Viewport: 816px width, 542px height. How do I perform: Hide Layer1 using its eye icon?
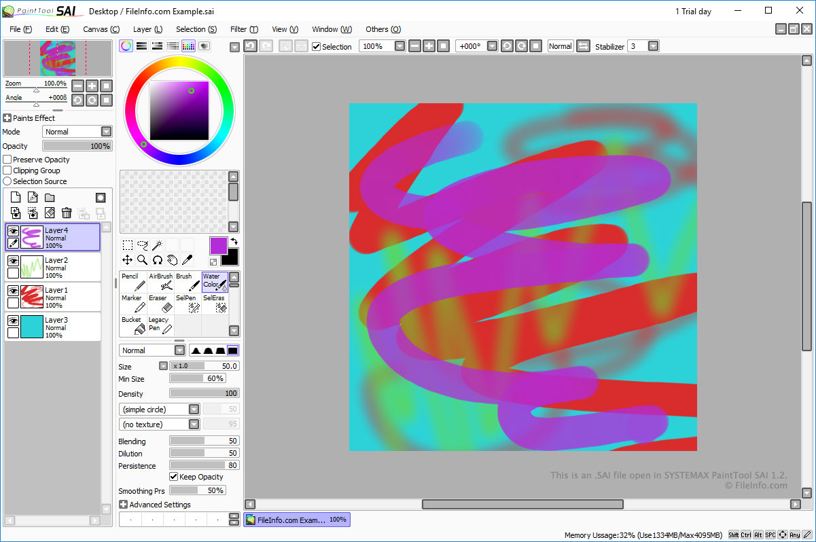pos(13,291)
